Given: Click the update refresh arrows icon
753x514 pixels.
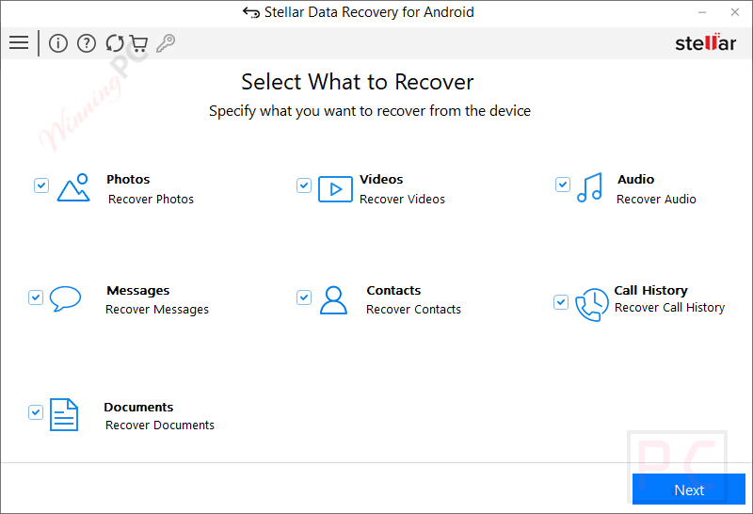Looking at the screenshot, I should tap(115, 43).
